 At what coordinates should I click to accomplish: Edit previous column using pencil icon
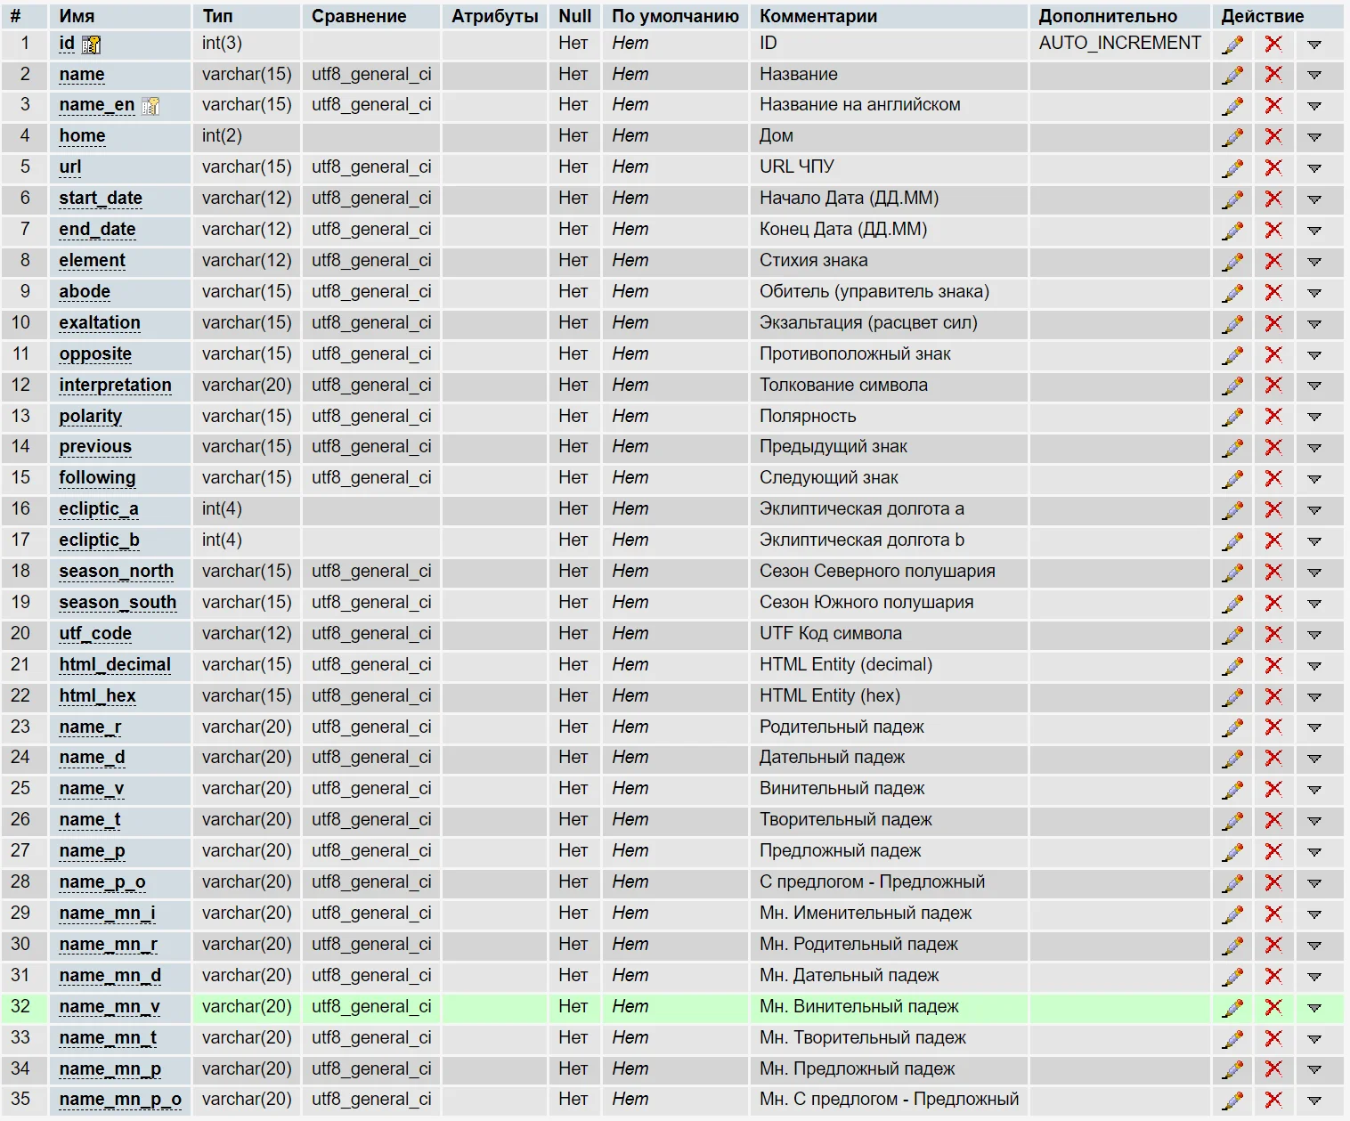[1232, 447]
